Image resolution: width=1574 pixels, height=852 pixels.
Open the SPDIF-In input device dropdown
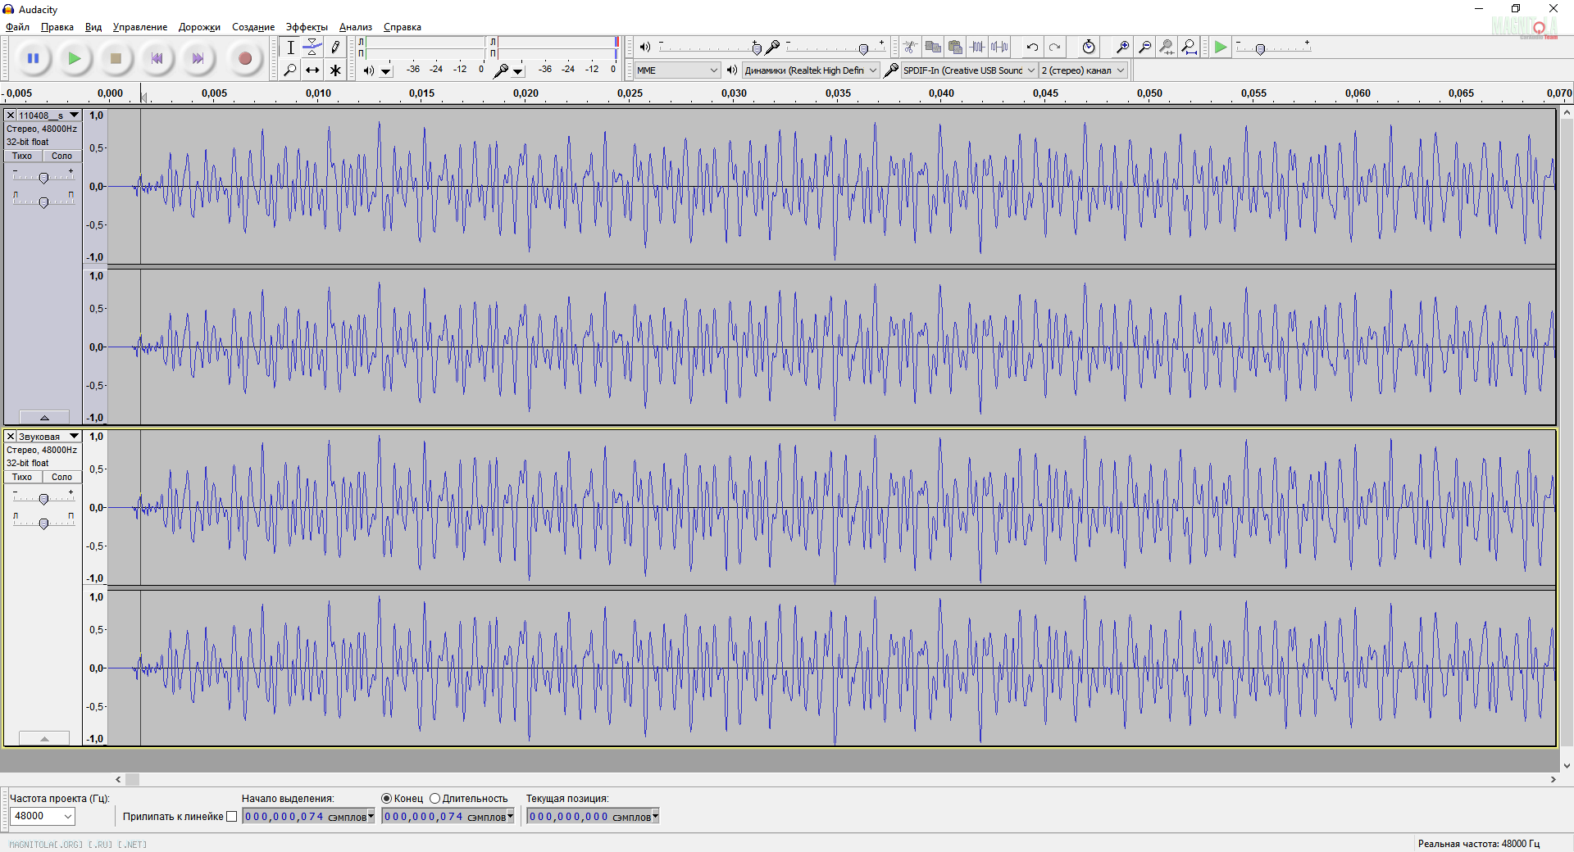[969, 70]
